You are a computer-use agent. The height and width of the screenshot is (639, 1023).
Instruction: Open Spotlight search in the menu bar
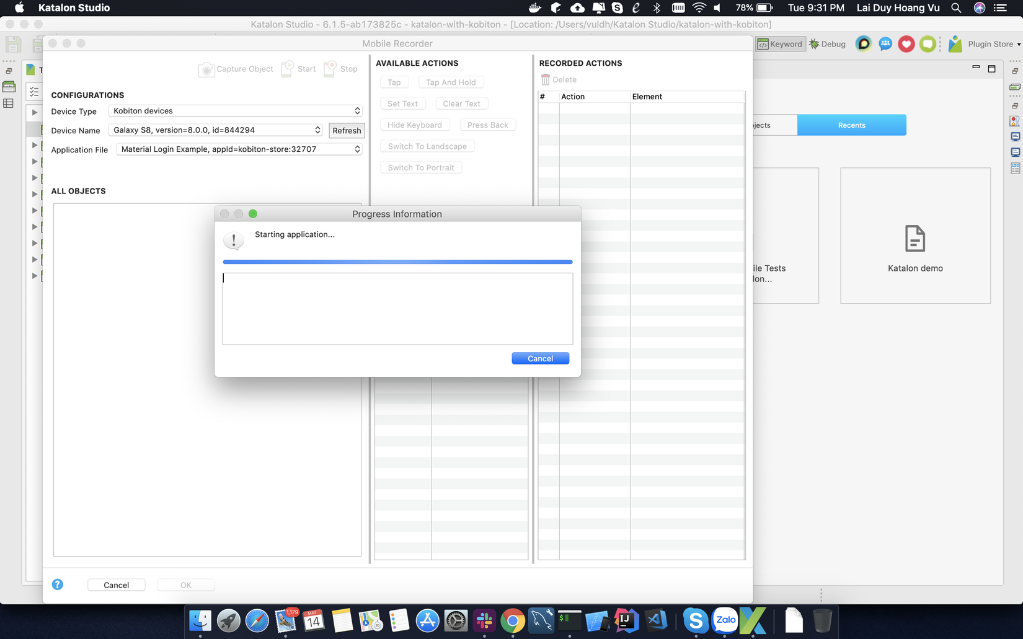click(956, 7)
